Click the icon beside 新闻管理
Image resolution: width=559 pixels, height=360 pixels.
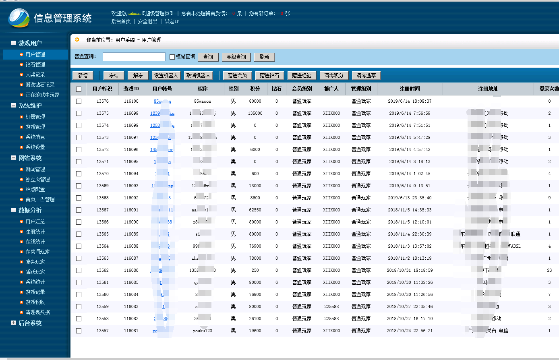point(22,169)
